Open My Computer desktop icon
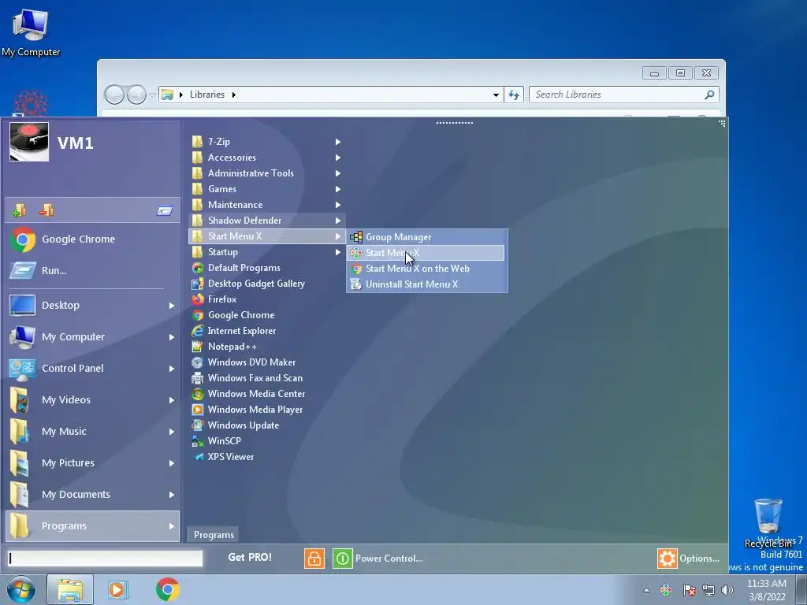The image size is (807, 605). pyautogui.click(x=31, y=32)
